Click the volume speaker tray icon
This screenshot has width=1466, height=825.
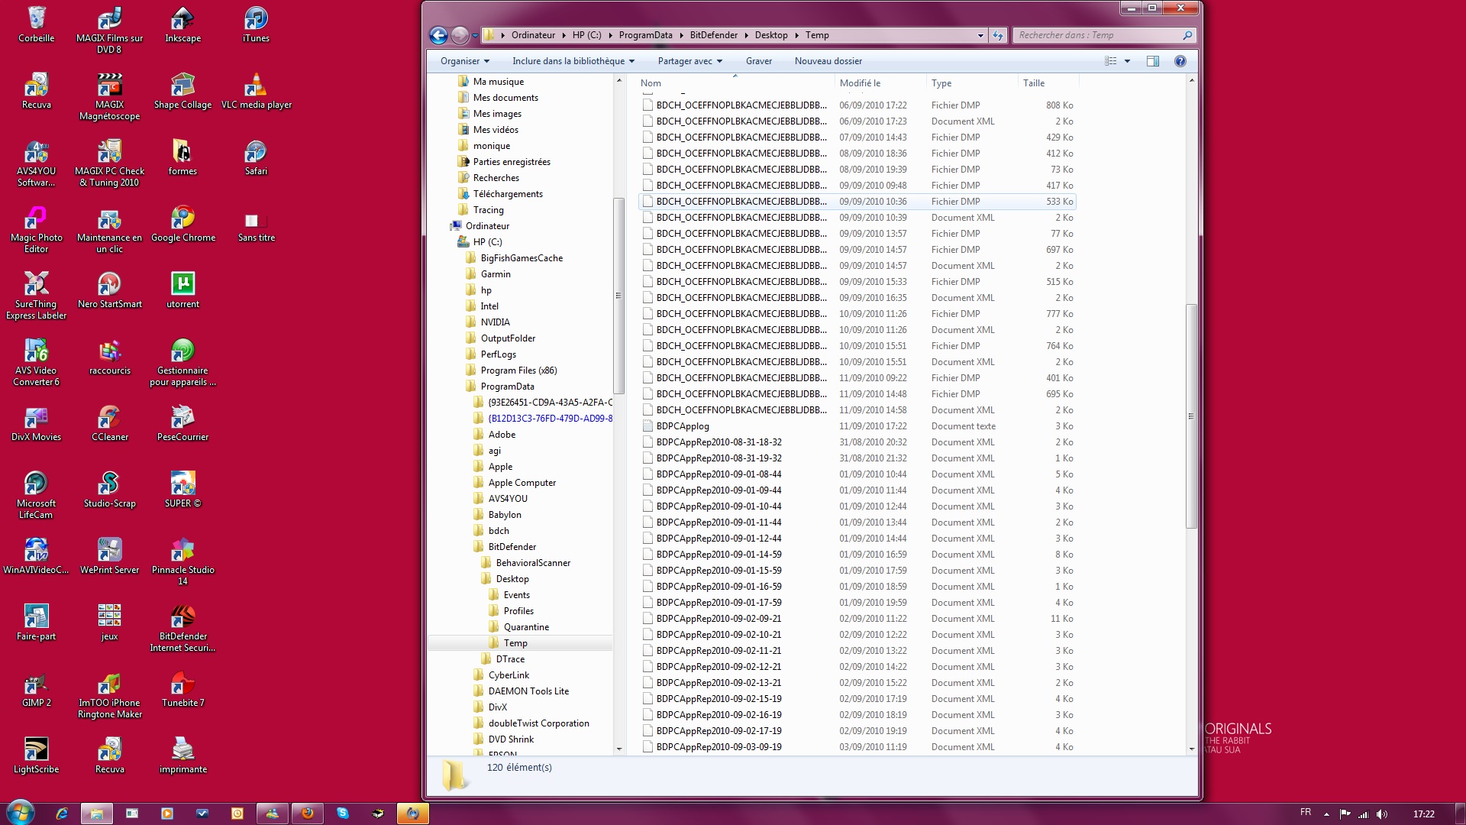[1381, 814]
